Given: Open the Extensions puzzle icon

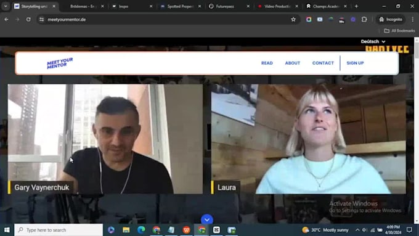Looking at the screenshot, I should [364, 19].
